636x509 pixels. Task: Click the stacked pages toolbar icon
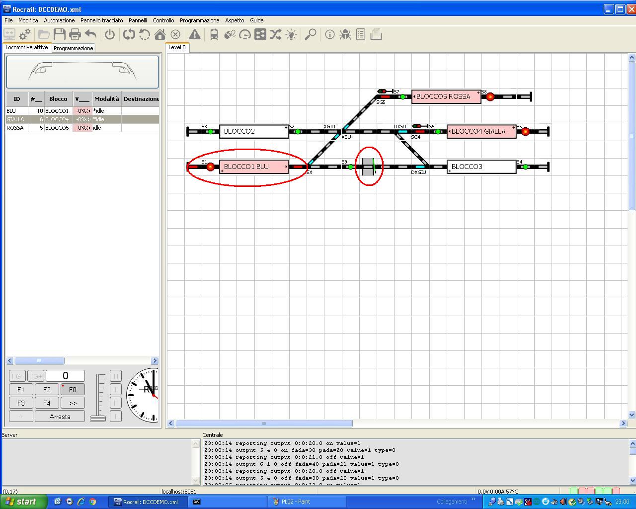point(376,34)
